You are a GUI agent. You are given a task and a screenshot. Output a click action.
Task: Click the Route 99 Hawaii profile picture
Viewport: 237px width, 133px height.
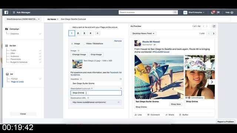click(x=138, y=43)
